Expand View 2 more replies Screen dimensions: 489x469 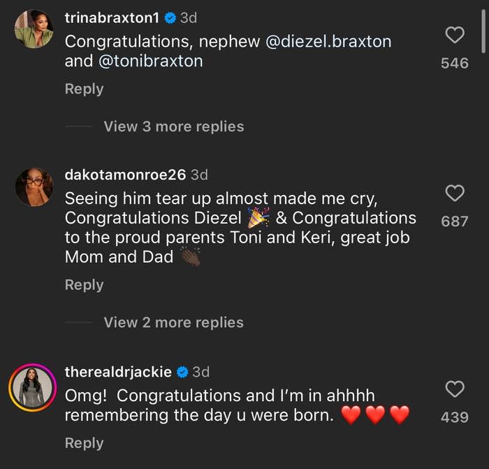(x=173, y=322)
